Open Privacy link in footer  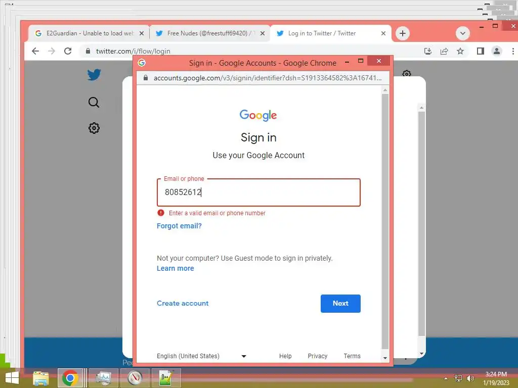coord(318,356)
